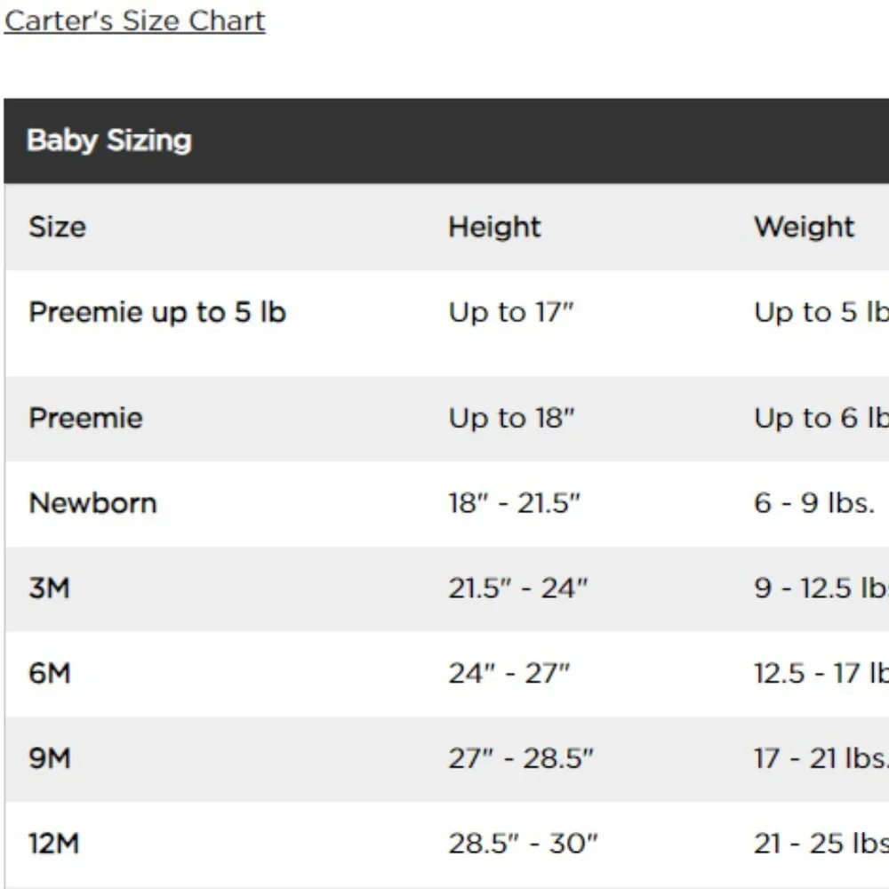Select the Weight column heading

[804, 227]
